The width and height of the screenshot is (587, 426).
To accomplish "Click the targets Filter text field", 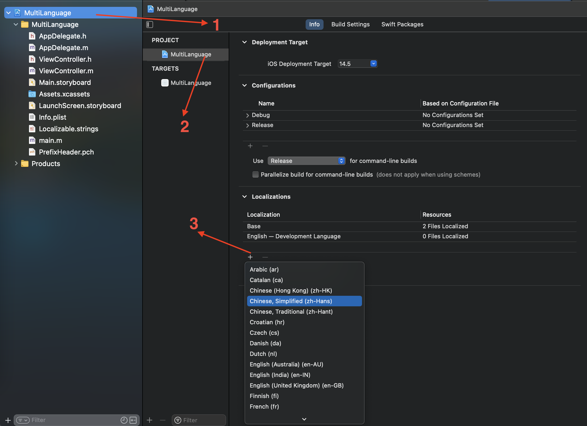I will [x=199, y=420].
